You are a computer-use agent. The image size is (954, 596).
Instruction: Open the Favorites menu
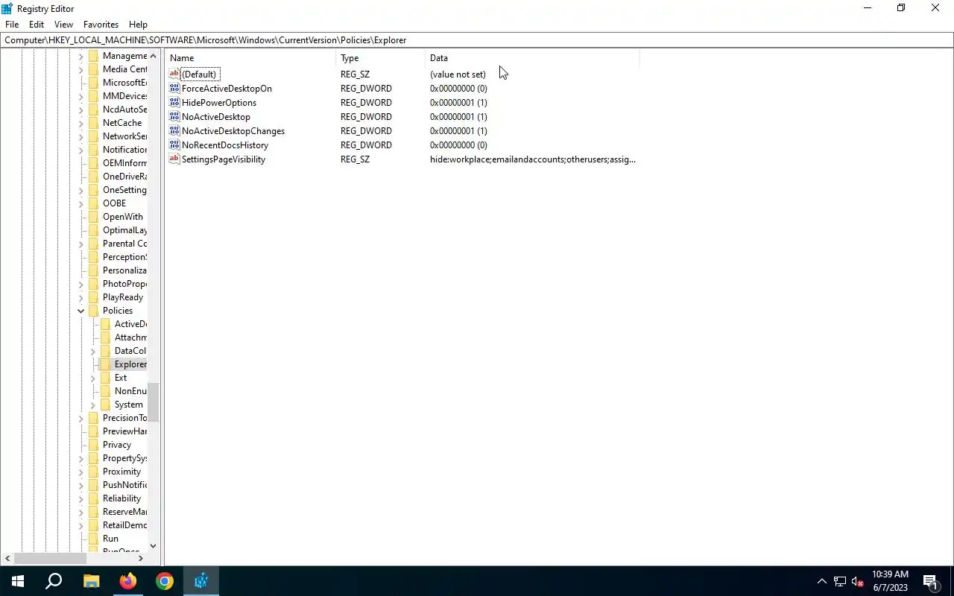101,25
